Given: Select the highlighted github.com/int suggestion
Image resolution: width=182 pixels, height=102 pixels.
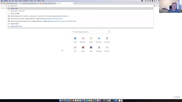Looking at the screenshot, I should (80, 8).
